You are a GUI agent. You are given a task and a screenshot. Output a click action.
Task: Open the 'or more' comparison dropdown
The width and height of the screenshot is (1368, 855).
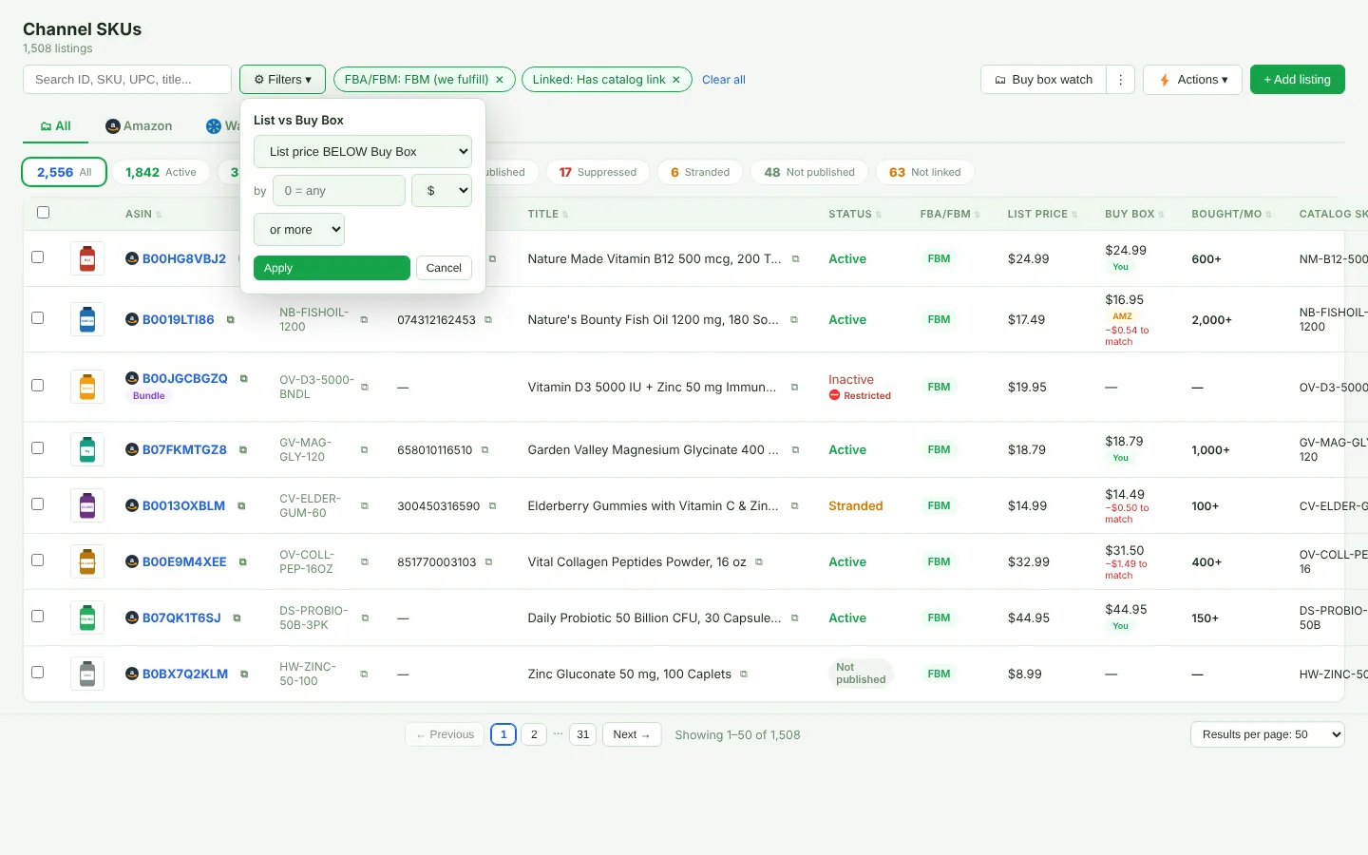[x=299, y=230]
